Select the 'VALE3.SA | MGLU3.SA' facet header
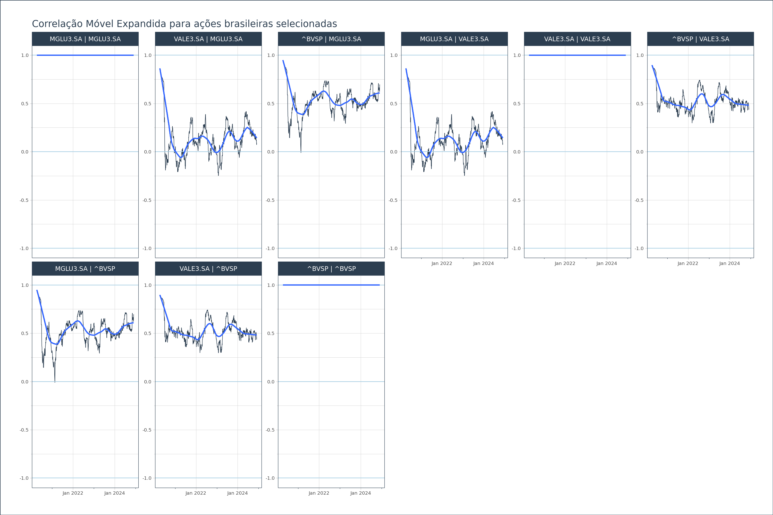773x515 pixels. pyautogui.click(x=208, y=39)
